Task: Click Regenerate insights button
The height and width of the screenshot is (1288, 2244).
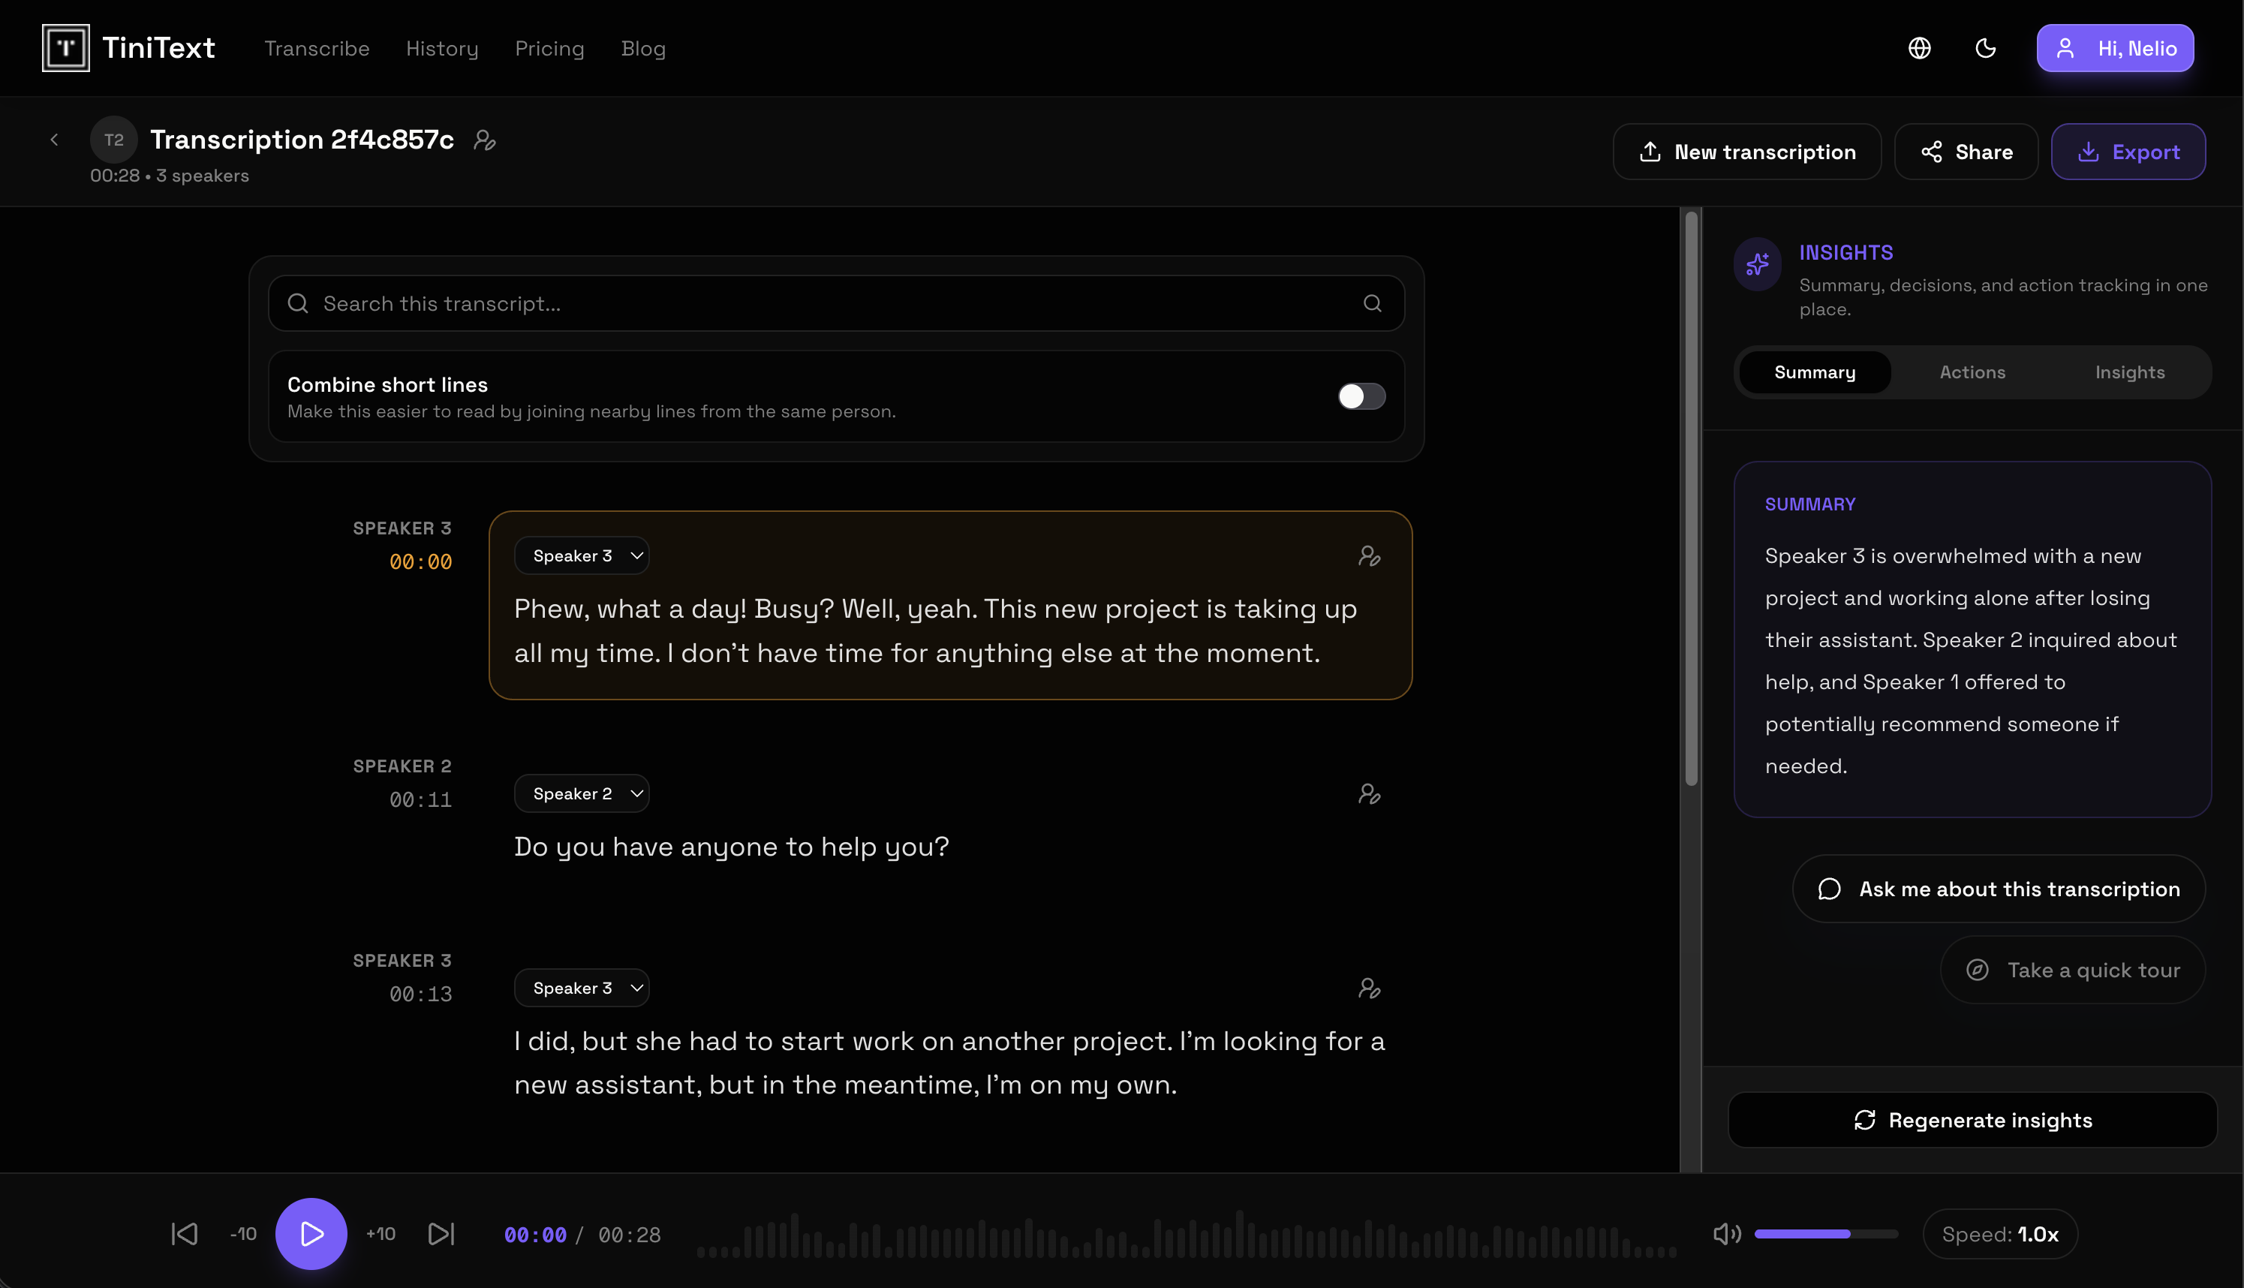Action: click(1972, 1120)
